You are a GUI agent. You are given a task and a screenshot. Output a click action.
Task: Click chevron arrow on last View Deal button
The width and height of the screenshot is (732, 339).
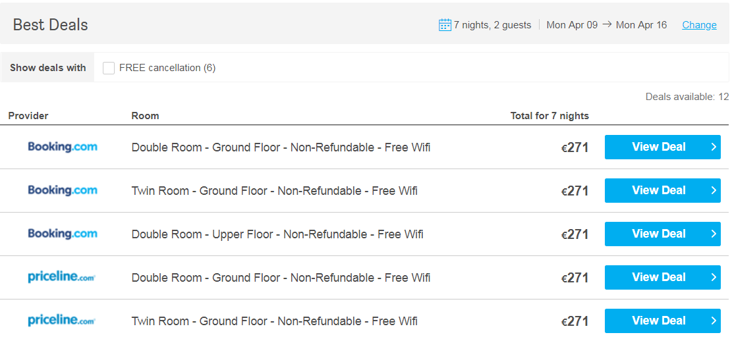tap(714, 321)
